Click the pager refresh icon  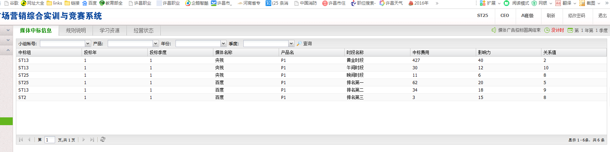click(x=103, y=140)
